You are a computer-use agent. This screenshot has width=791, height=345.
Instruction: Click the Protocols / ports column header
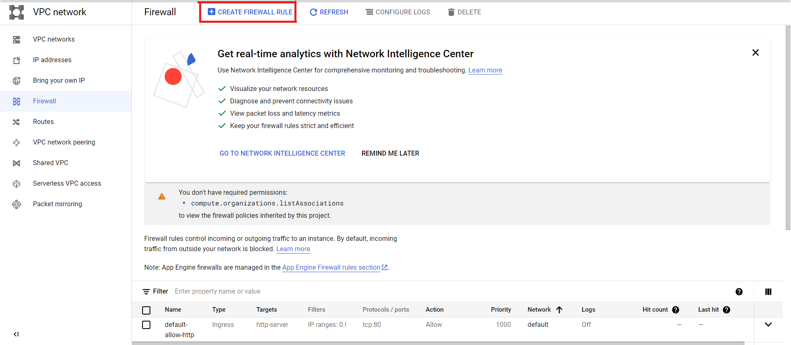[x=386, y=310]
